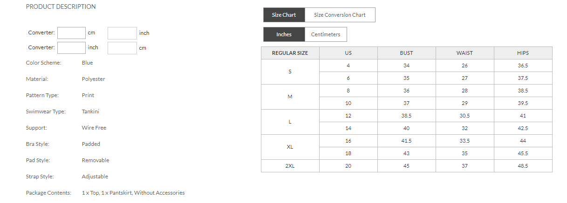This screenshot has height=203, width=567.
Task: Focus the inch input in second converter row
Action: pos(71,47)
